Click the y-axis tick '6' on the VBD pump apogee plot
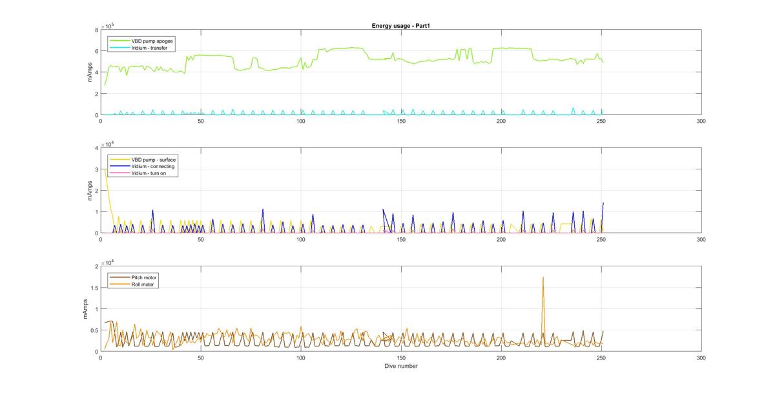Viewport: 775px width, 395px height. click(x=96, y=51)
